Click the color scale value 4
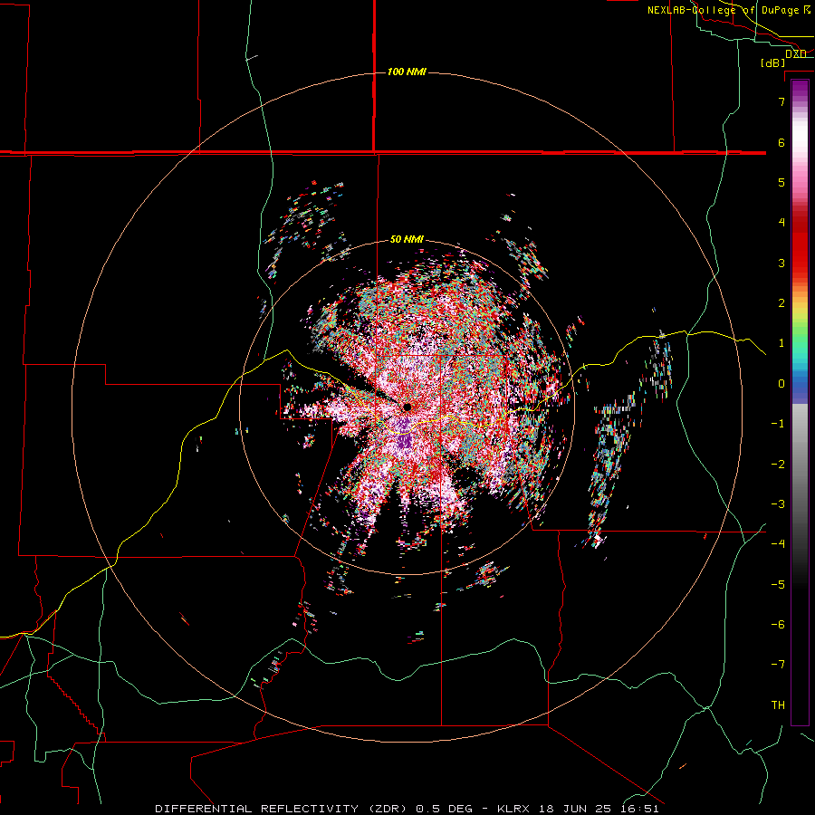This screenshot has height=815, width=815. (x=781, y=223)
